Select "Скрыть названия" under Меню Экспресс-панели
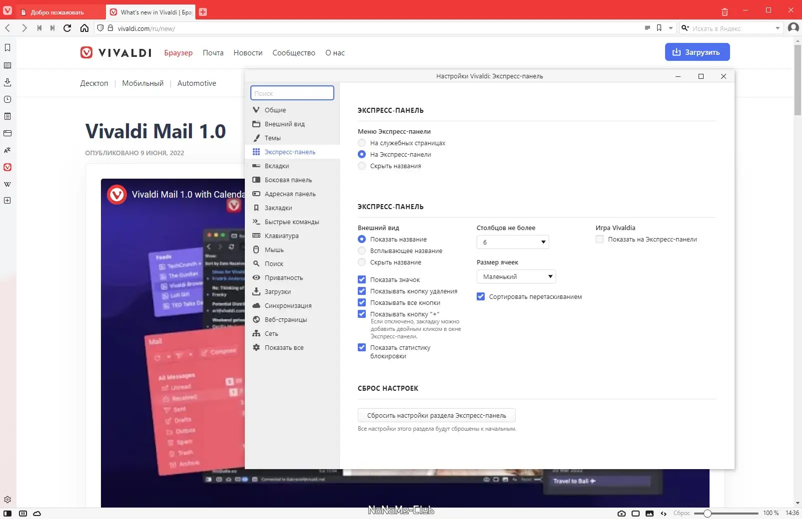802x519 pixels. [362, 166]
